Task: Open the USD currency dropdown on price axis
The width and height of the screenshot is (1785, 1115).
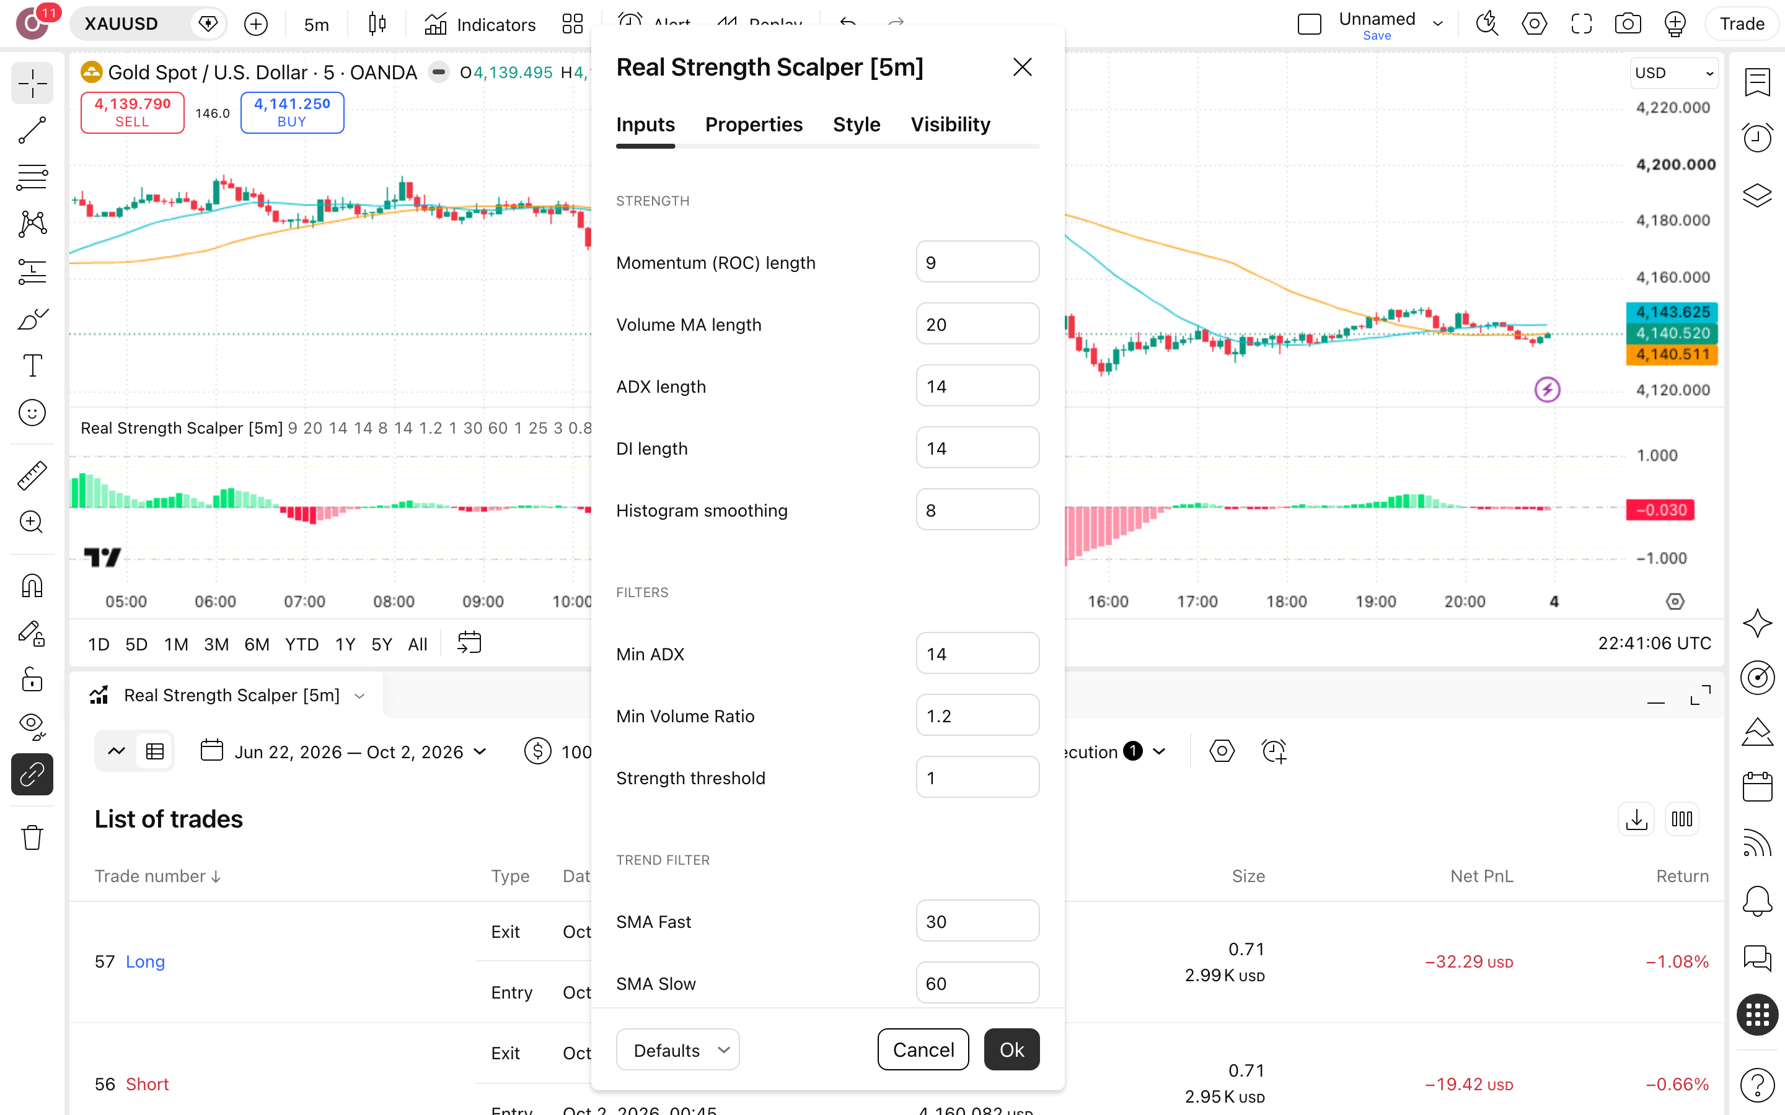Action: coord(1673,73)
